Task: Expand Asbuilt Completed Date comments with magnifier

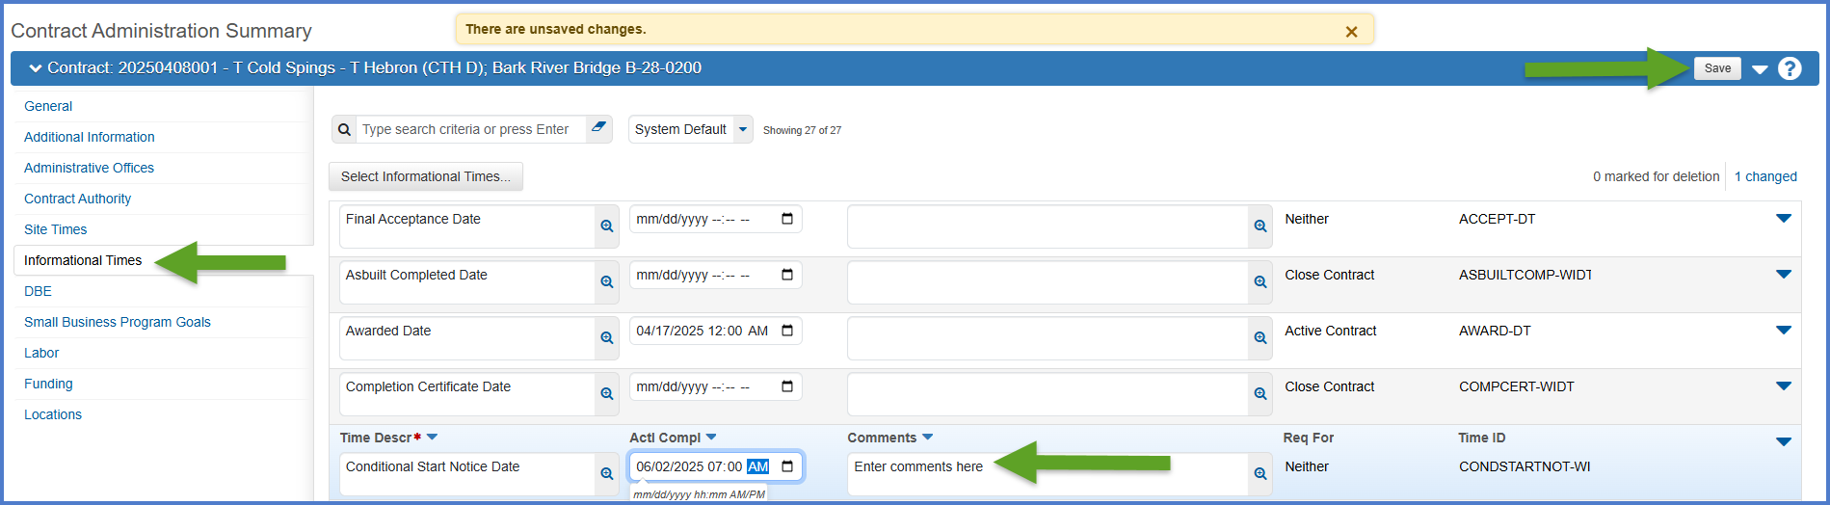Action: coord(1260,282)
